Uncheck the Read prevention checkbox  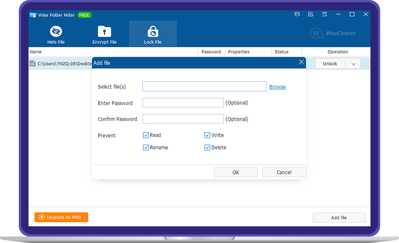tap(146, 135)
